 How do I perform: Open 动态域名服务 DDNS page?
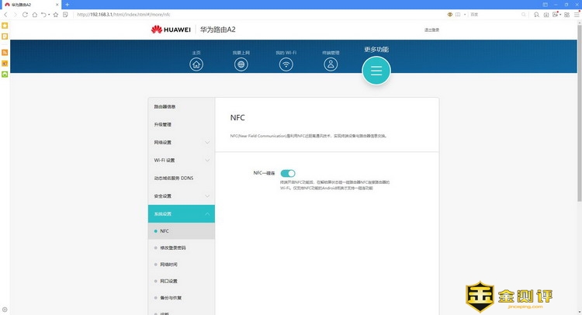[x=174, y=178]
